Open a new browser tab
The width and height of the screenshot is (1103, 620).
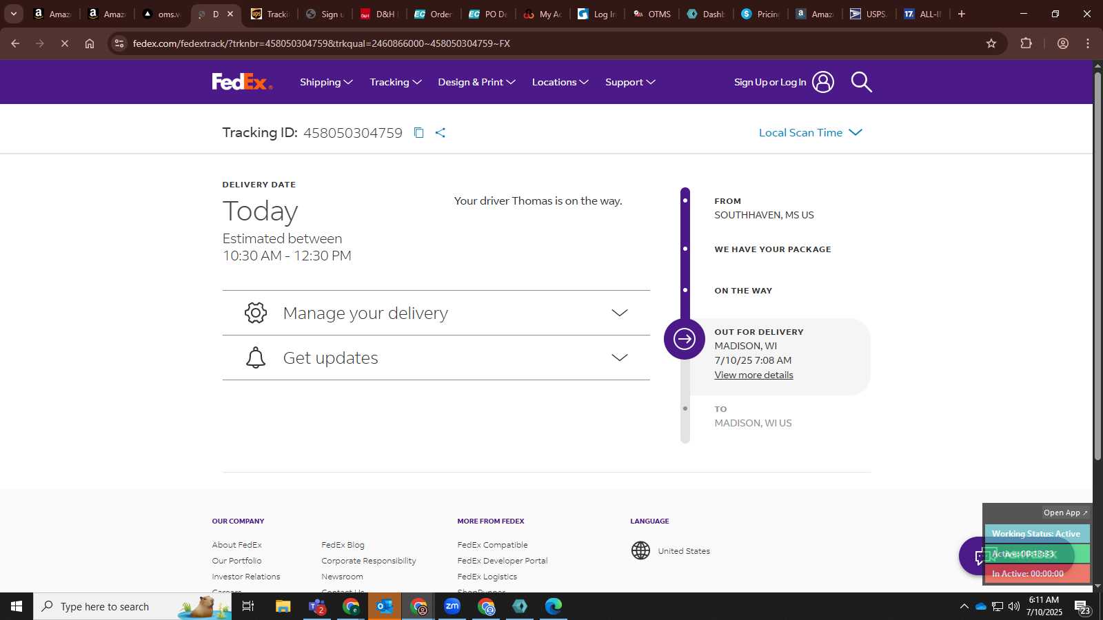pyautogui.click(x=962, y=14)
